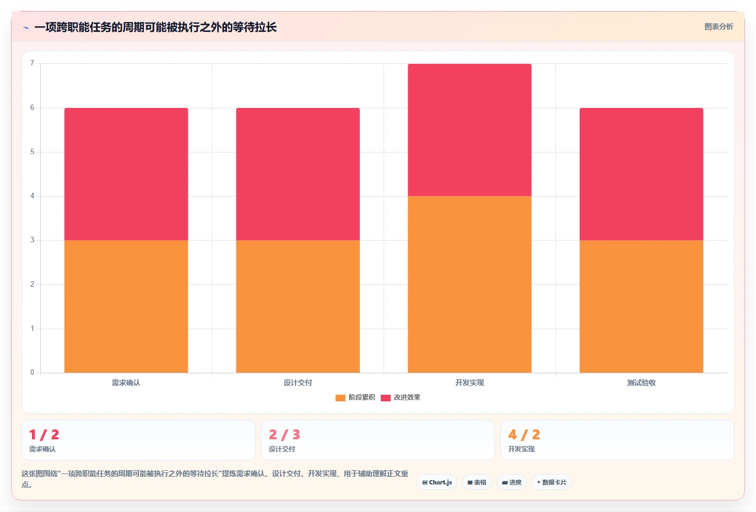
Task: Click the 图表分析 label in header
Action: 719,26
